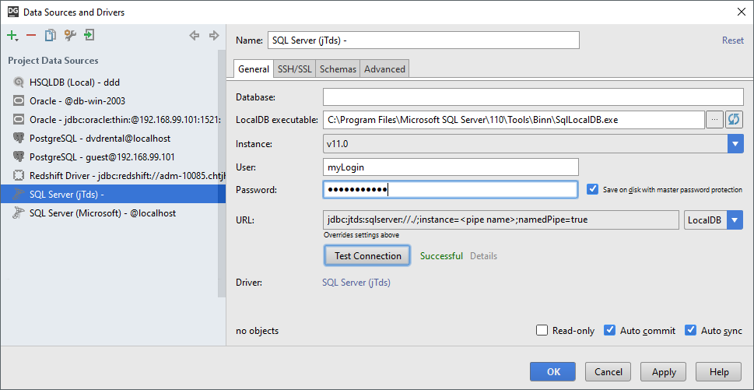Open the Schemas tab

click(338, 69)
